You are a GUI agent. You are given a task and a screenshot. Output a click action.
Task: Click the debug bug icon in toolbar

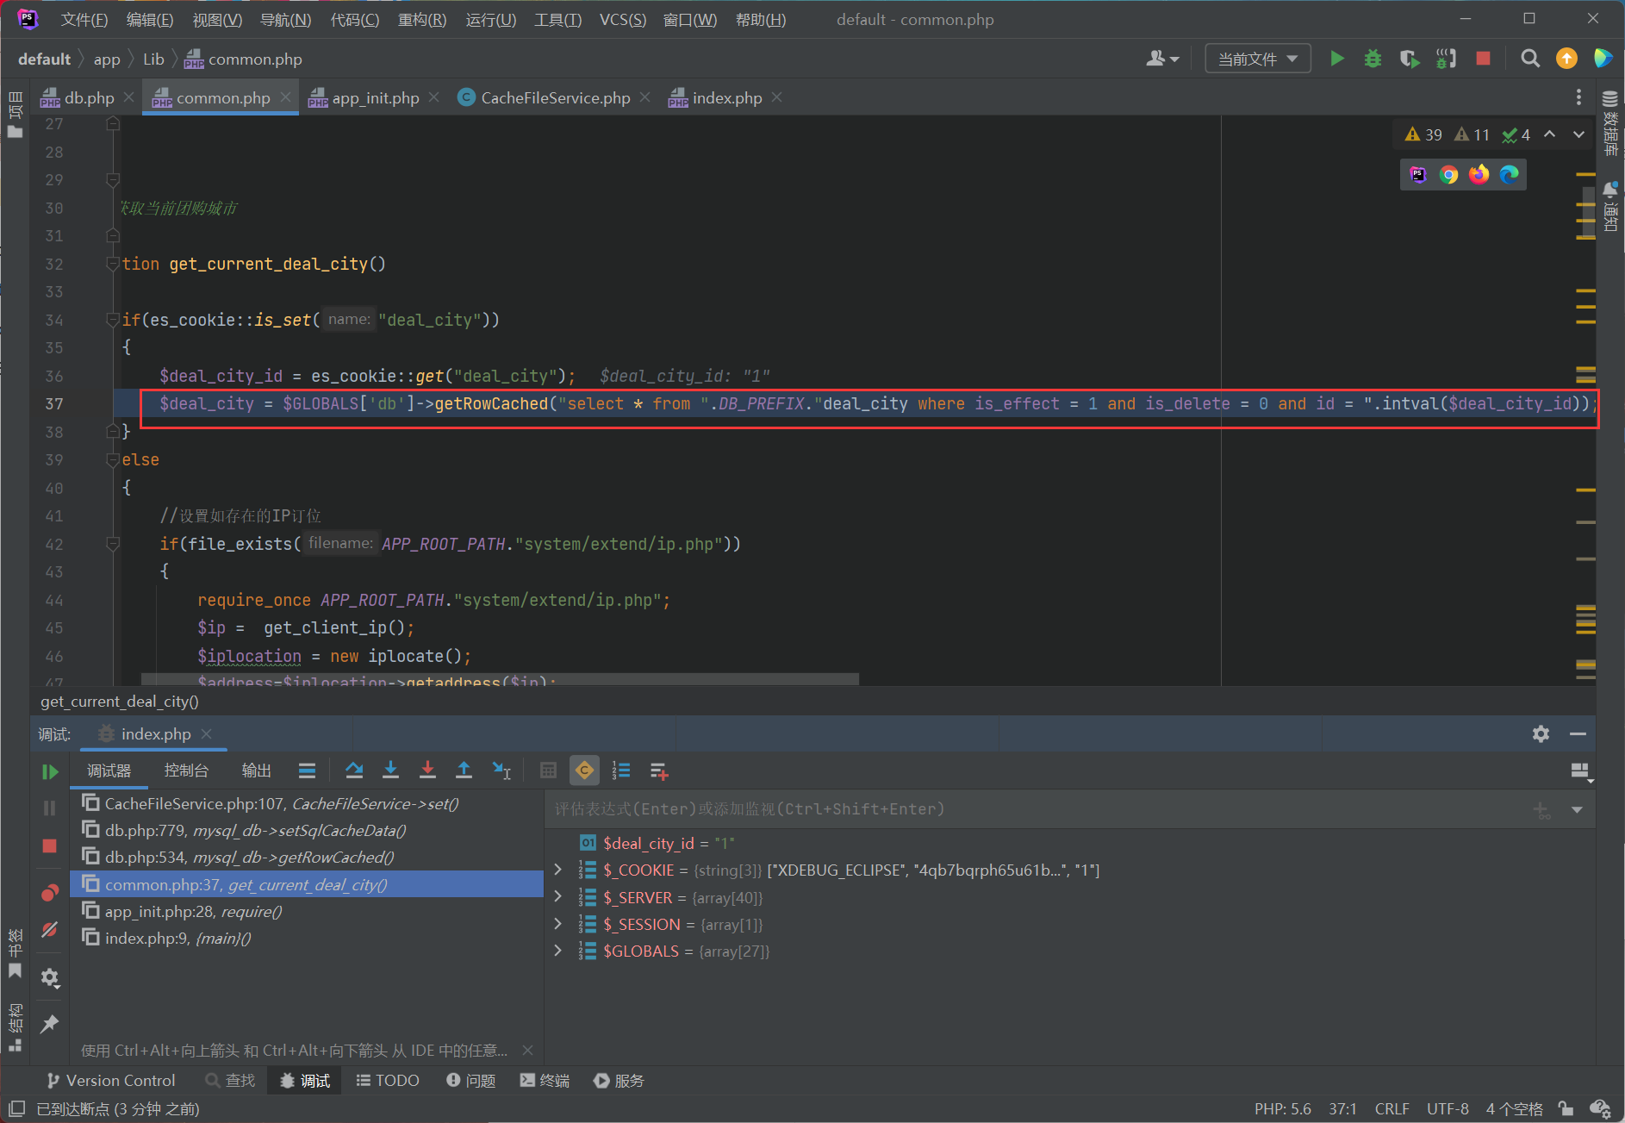[x=1373, y=59]
